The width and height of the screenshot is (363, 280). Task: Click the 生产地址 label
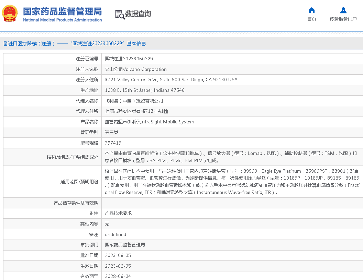click(89, 90)
